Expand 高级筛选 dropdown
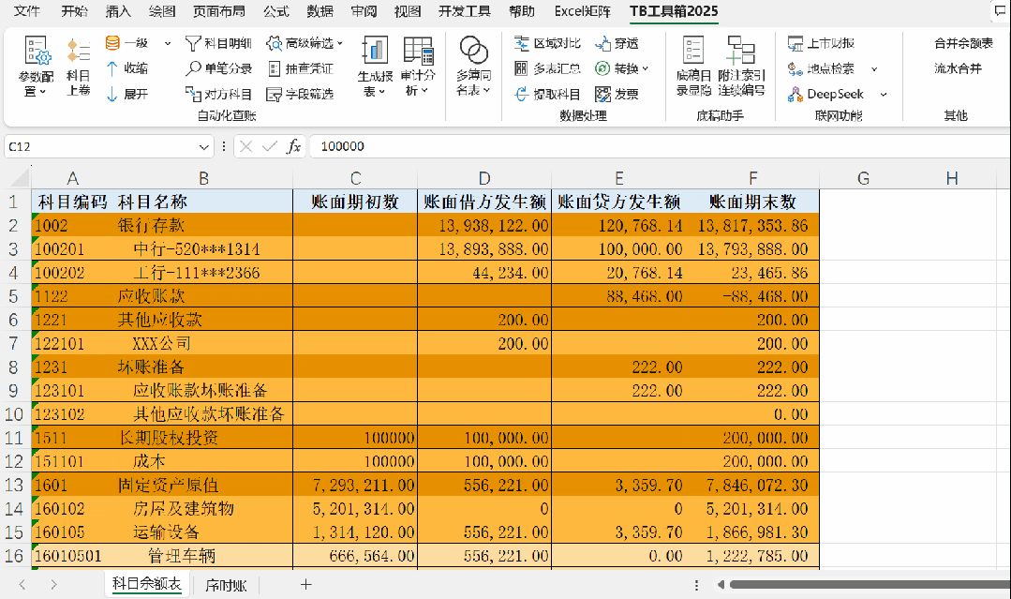The height and width of the screenshot is (599, 1011). tap(340, 43)
